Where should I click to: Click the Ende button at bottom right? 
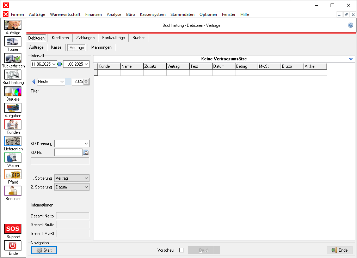339,250
